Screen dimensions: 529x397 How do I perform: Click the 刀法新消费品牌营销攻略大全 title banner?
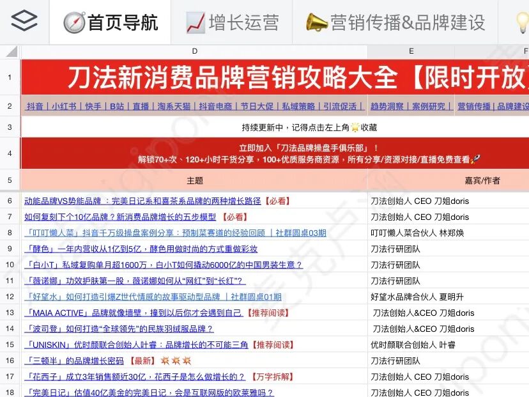click(x=275, y=77)
